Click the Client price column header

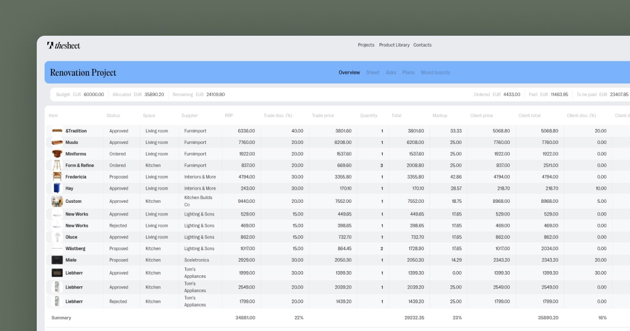(x=481, y=116)
